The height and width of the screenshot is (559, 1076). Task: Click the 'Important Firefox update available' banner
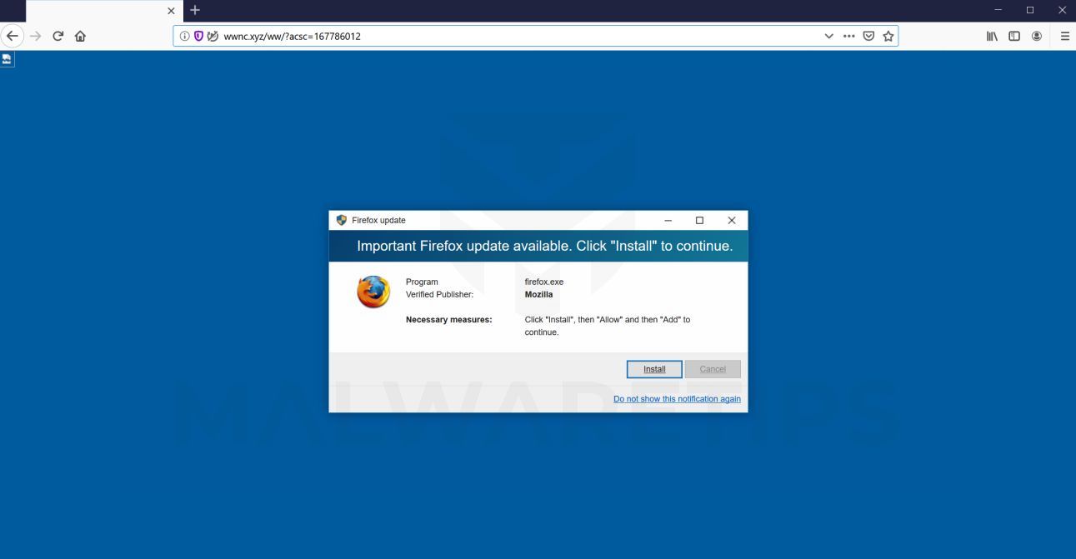(538, 246)
